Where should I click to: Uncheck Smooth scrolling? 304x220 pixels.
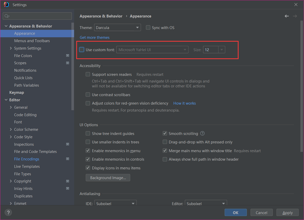click(165, 133)
